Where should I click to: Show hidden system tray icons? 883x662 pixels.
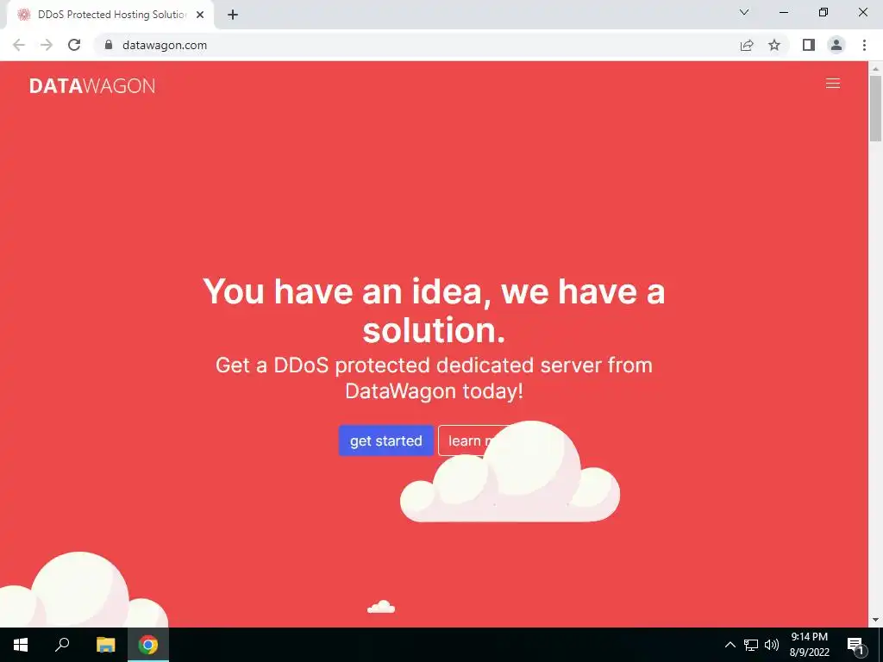point(730,645)
